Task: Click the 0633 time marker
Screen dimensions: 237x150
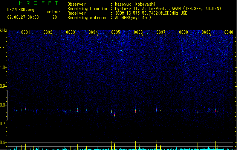Action: point(70,32)
